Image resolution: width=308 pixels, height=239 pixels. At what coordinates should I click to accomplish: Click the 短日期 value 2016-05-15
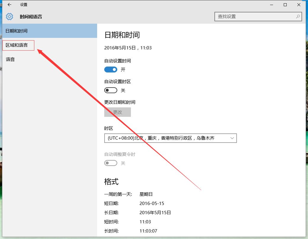152,203
